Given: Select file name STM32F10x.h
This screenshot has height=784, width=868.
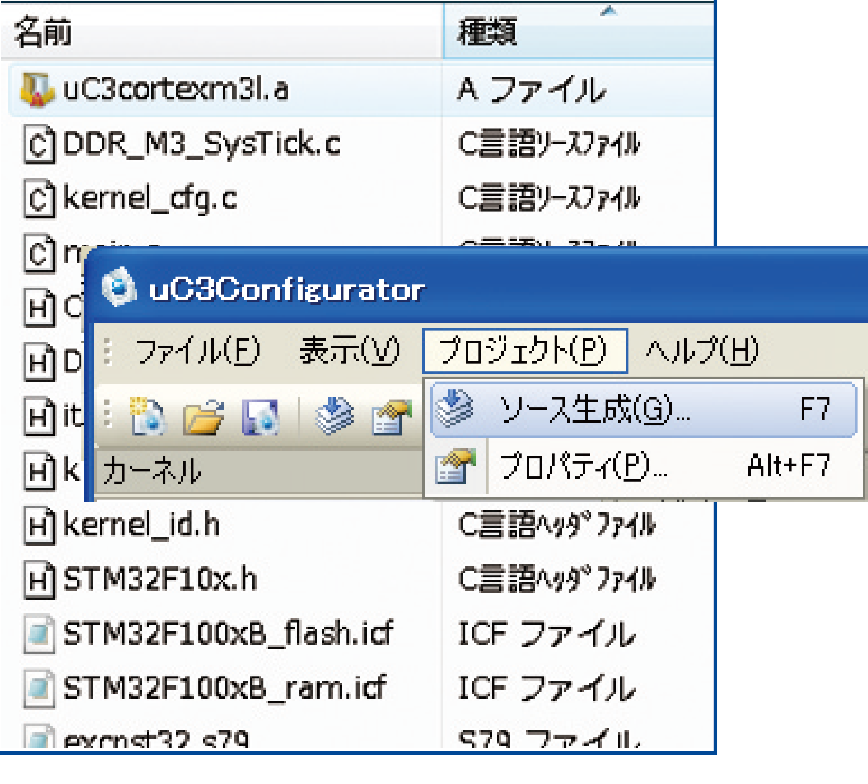Looking at the screenshot, I should 160,579.
